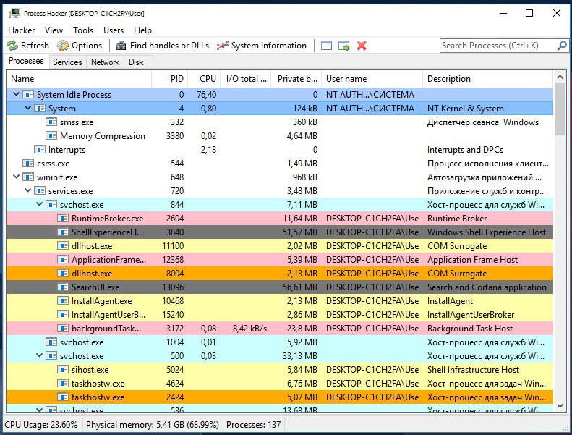Click the smss.exe process icon
Viewport: 572px width, 435px height.
[51, 122]
